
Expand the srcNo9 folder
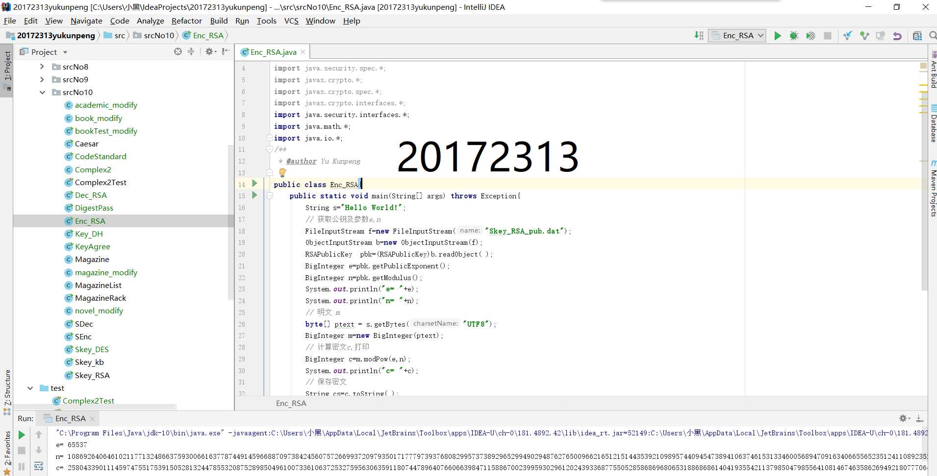click(42, 79)
